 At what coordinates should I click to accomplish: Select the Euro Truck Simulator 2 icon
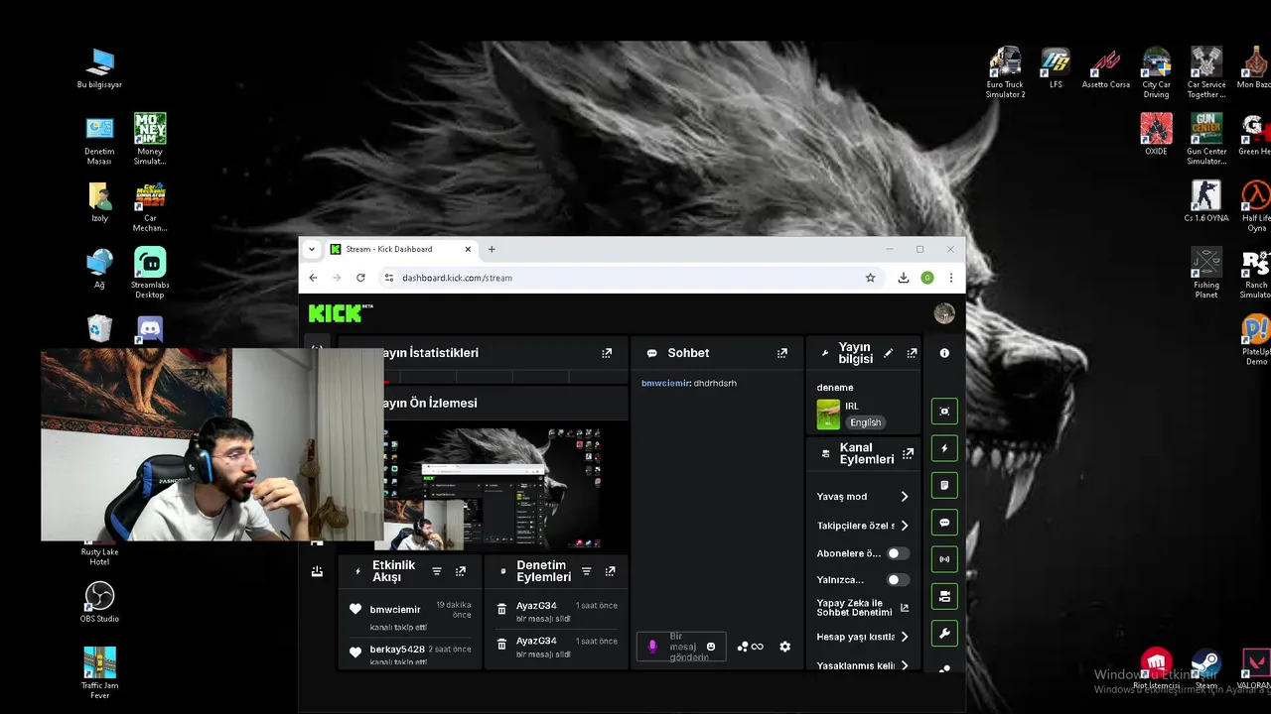1005,72
